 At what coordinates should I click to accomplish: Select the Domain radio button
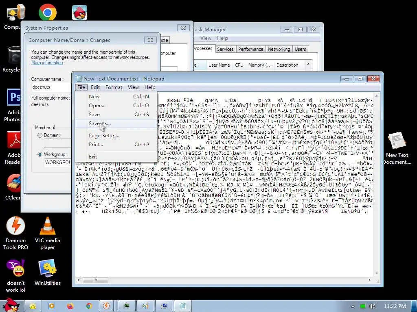(40, 135)
